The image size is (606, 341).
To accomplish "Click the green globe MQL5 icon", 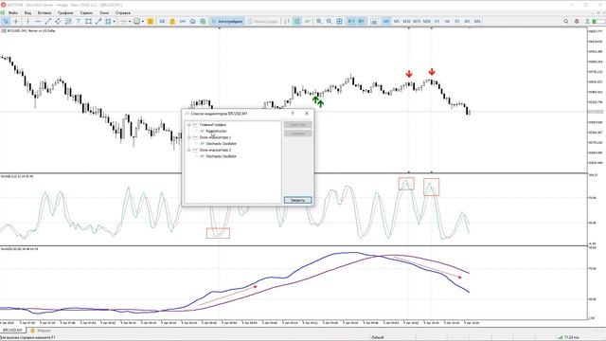I will (x=203, y=21).
